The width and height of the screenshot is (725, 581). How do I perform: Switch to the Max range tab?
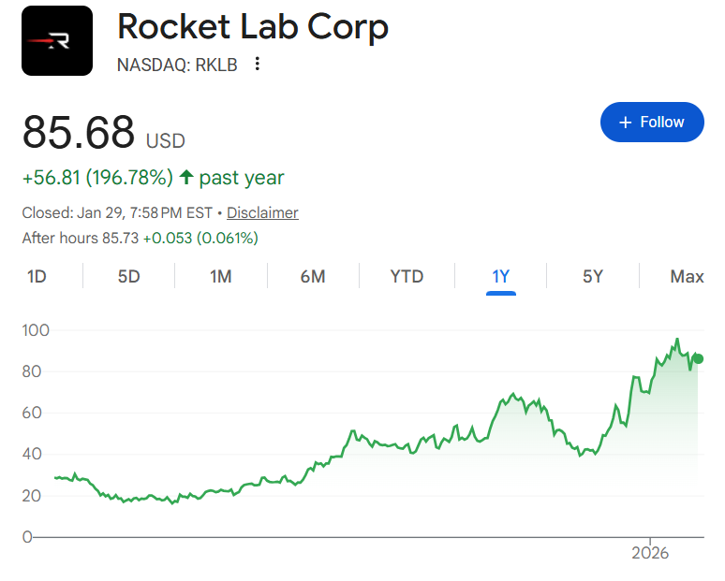(x=687, y=276)
